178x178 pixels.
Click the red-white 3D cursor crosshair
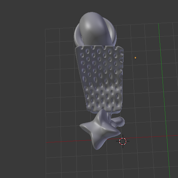coord(122,141)
